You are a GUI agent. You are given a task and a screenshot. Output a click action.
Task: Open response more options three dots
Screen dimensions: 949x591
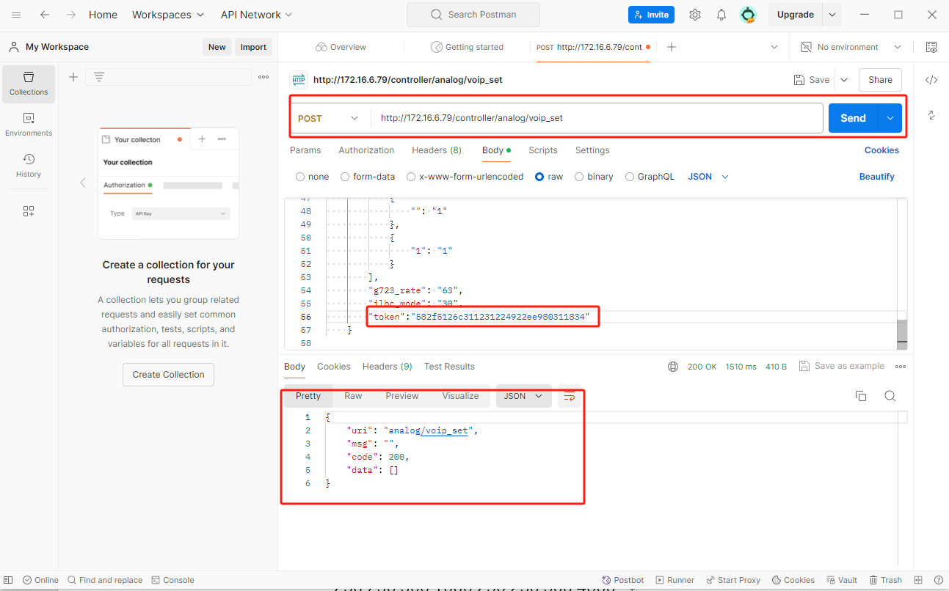(901, 366)
